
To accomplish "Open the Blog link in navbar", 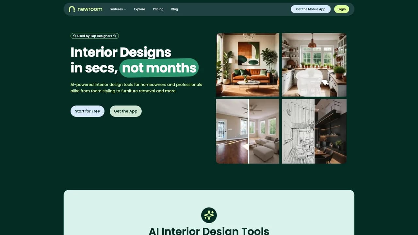I will click(174, 9).
